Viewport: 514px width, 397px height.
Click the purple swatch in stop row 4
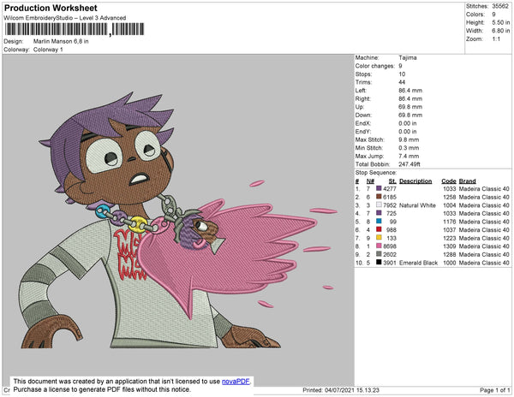point(379,213)
